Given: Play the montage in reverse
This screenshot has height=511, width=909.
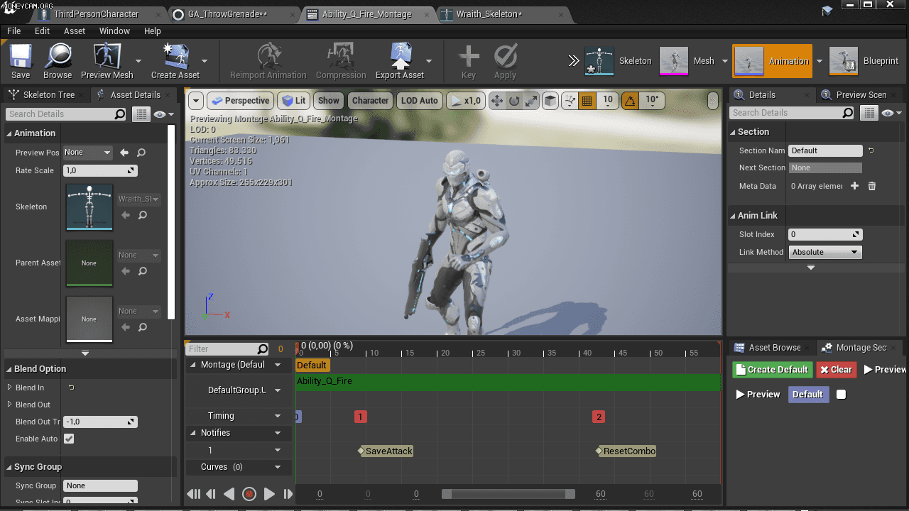Looking at the screenshot, I should 229,494.
